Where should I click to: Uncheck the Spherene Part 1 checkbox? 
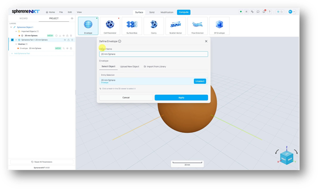12,40
